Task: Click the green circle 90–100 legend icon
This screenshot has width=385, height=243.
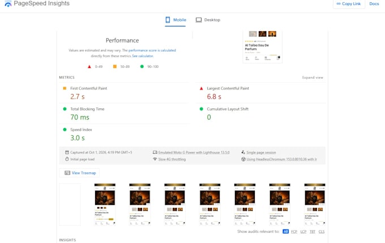Action: (x=142, y=67)
